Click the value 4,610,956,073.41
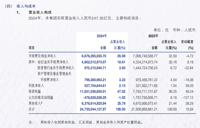200x128 pixels. (x=145, y=103)
